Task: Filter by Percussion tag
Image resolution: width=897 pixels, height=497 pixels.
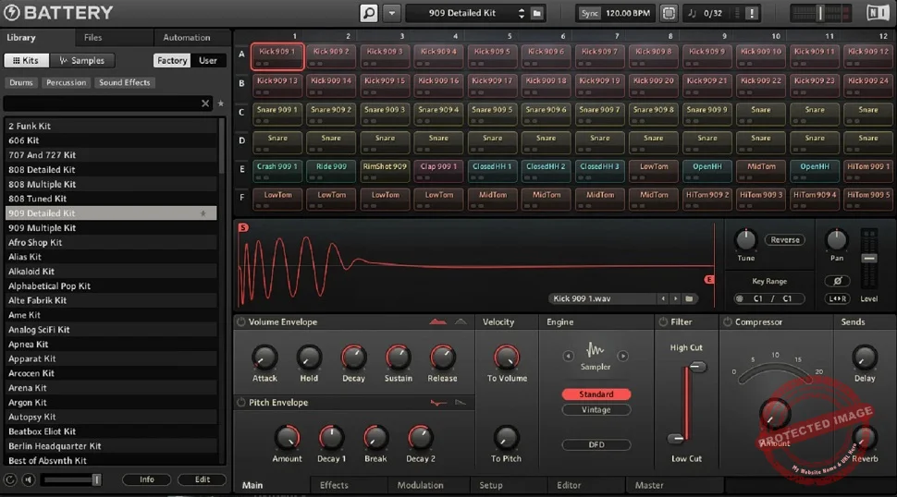Action: point(66,82)
